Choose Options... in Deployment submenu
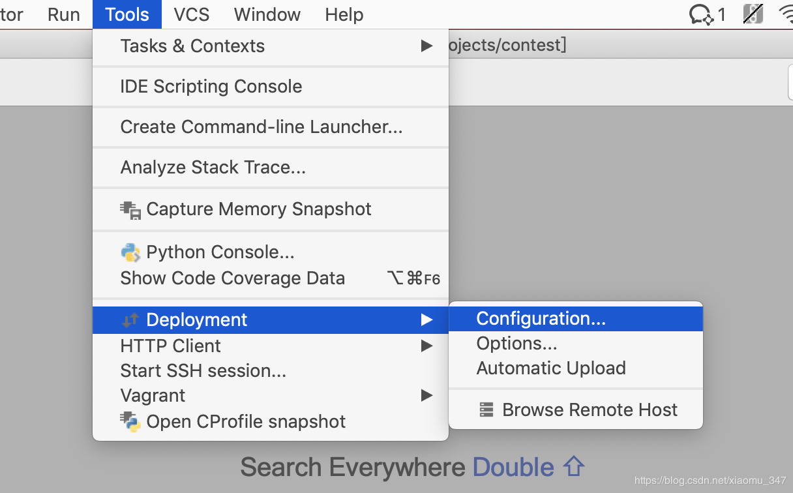793x493 pixels. tap(516, 344)
